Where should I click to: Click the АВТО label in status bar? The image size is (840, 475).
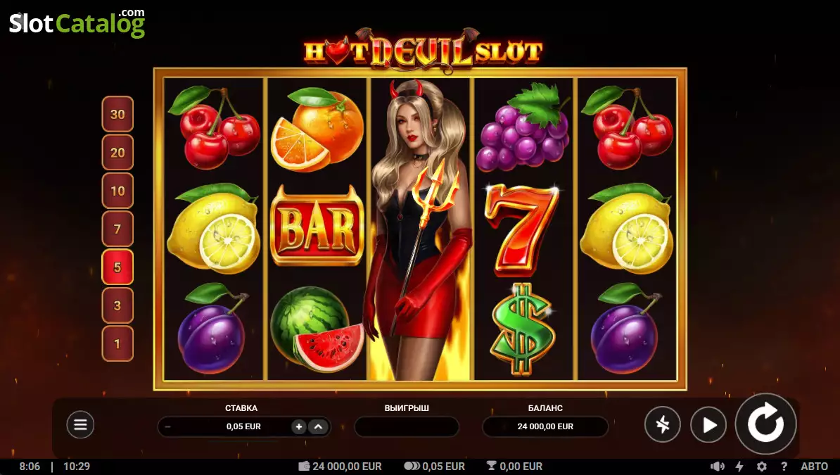click(814, 467)
